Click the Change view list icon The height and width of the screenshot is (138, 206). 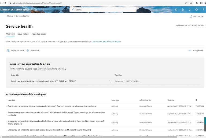(189, 50)
